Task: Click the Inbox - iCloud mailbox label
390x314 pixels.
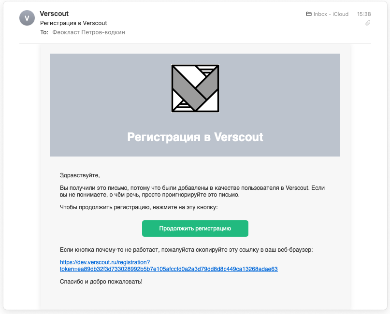Action: 331,14
